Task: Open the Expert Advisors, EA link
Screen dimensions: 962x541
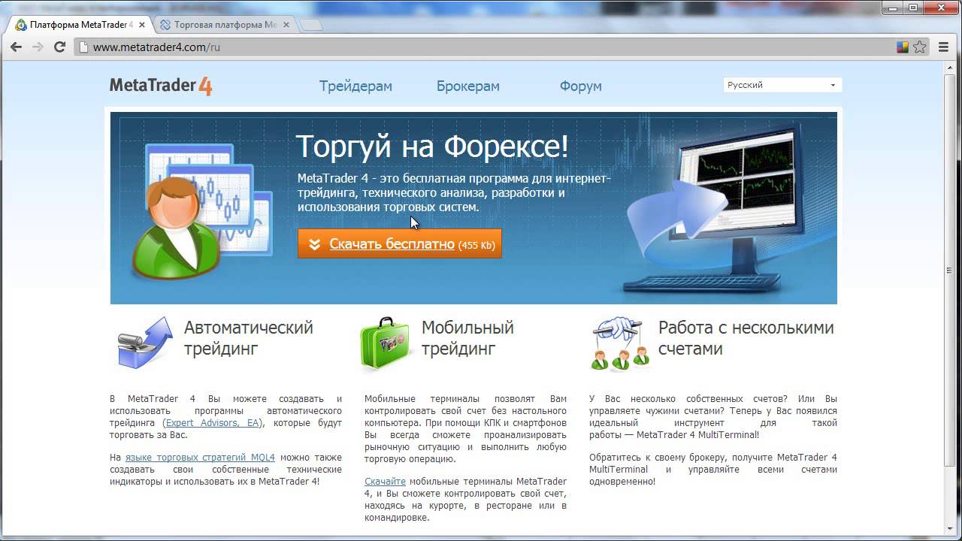Action: [213, 423]
